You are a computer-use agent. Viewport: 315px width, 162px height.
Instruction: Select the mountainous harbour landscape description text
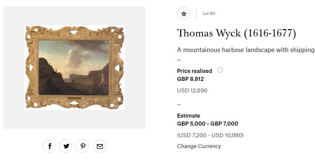click(x=245, y=50)
